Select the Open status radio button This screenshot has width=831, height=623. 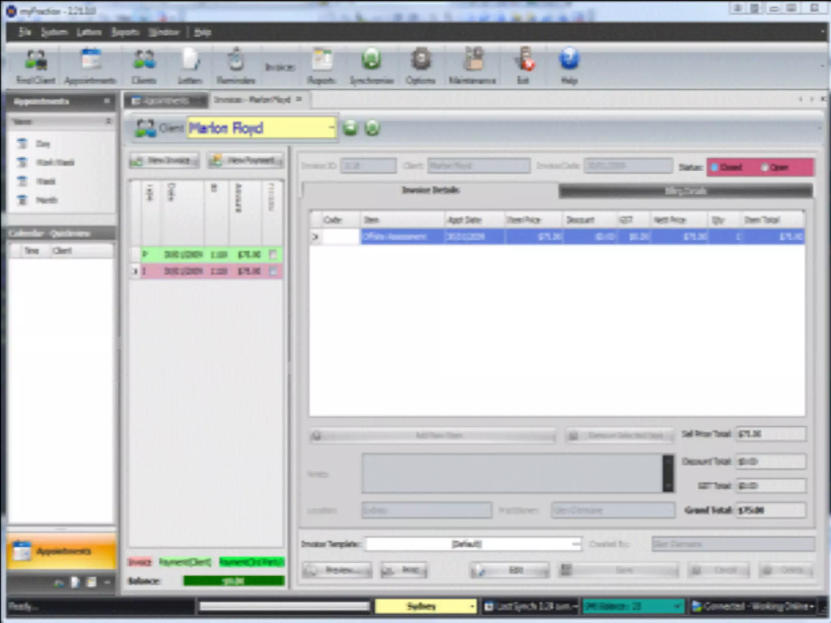point(764,168)
